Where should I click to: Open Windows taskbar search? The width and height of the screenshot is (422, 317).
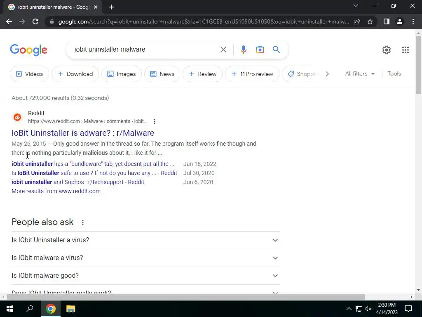coord(30,309)
